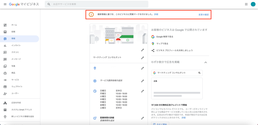258x125 pixels.
Task: Click the カスタム Gmail アドレス icon
Action: (x=5, y=110)
